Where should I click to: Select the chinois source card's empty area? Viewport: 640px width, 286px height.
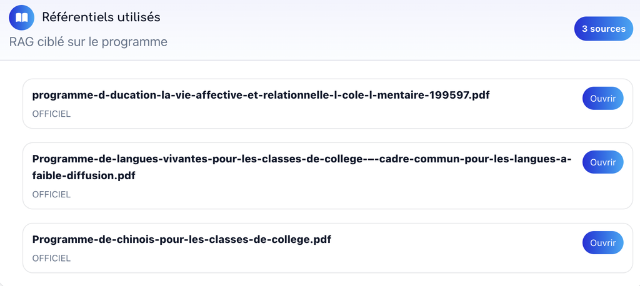[x=326, y=260]
